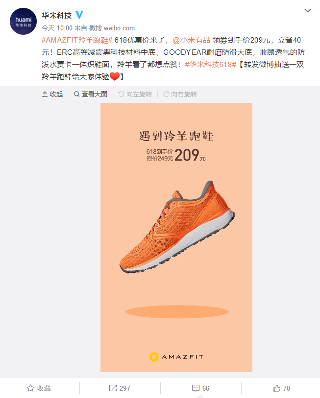
Task: Favorite the post with star 收藏
Action: click(x=39, y=388)
